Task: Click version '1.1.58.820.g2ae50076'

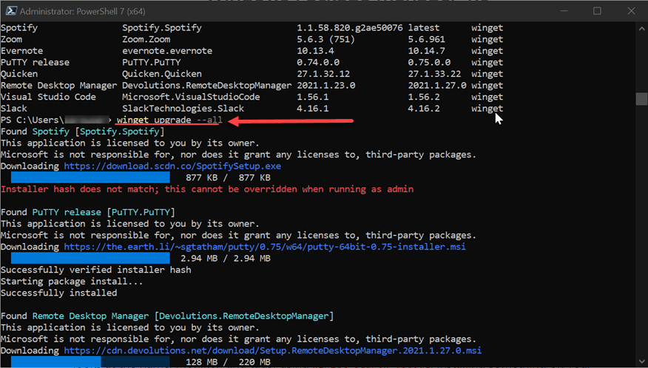Action: pyautogui.click(x=350, y=27)
